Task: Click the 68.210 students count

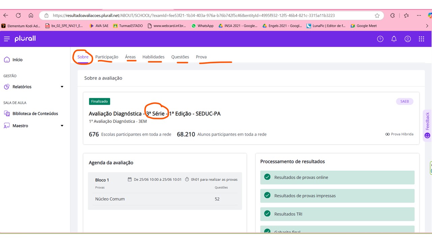Action: pos(186,134)
